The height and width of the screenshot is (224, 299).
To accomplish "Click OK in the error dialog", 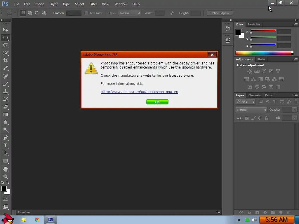I will tap(157, 102).
